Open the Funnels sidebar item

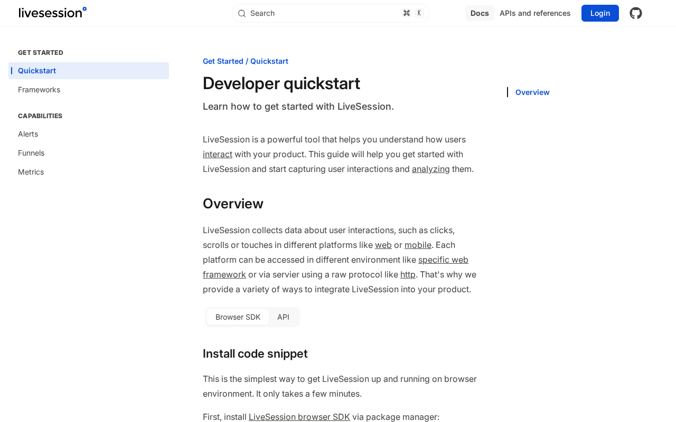click(31, 153)
